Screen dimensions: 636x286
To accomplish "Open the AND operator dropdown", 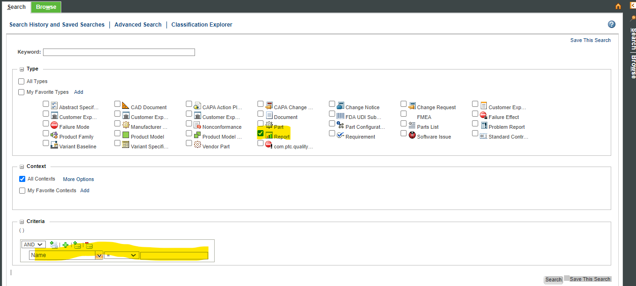I will point(33,244).
